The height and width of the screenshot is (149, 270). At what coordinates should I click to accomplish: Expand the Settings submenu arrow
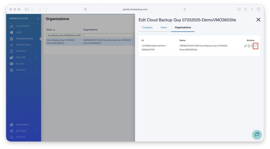tap(35, 131)
